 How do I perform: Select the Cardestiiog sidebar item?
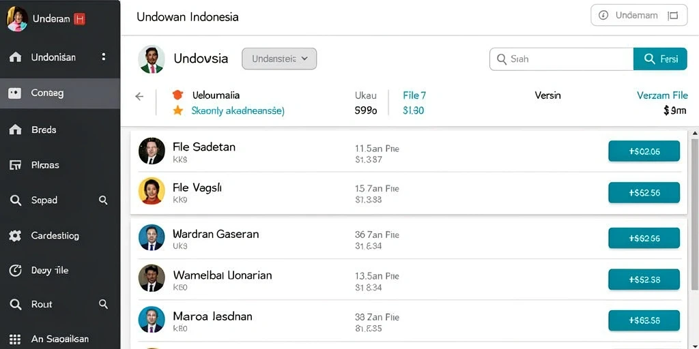[x=60, y=236]
